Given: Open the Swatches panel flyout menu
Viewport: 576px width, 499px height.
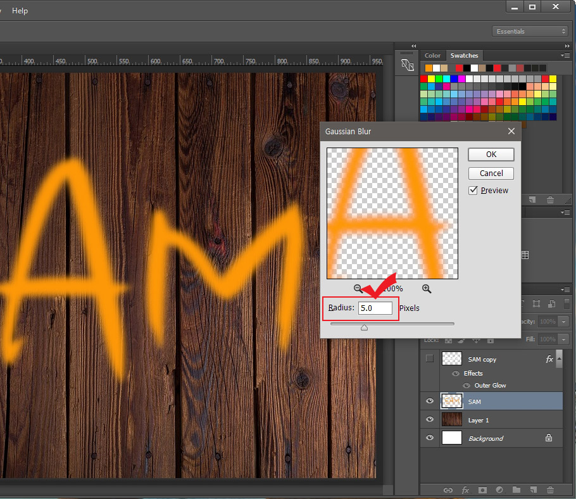Looking at the screenshot, I should (x=565, y=56).
